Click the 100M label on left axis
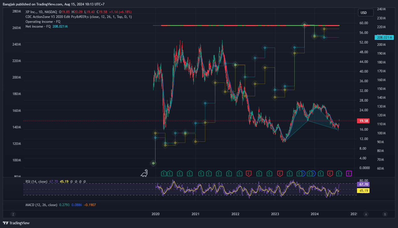398x228 pixels. 17,160
